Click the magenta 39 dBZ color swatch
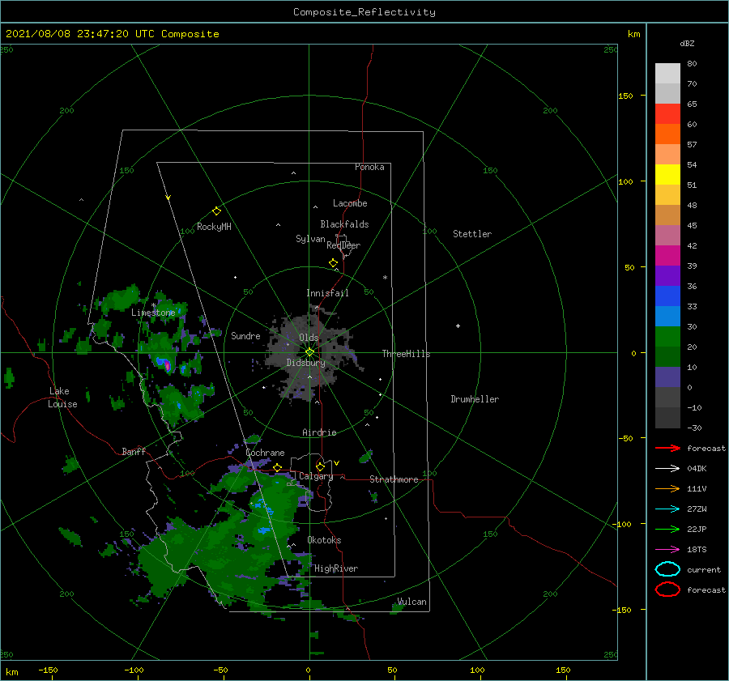Screen dimensions: 729x681 point(667,256)
